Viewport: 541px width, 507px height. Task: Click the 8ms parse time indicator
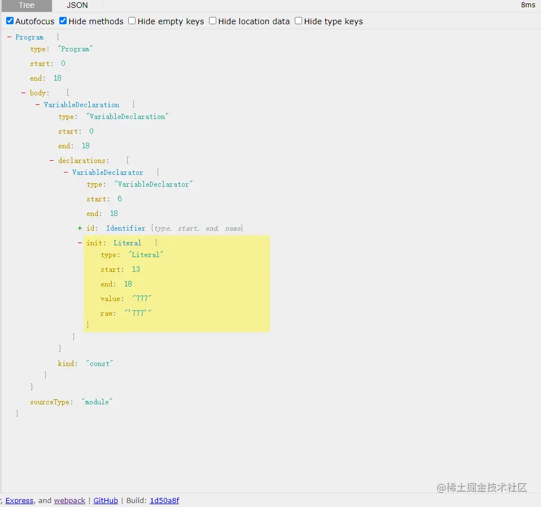[x=528, y=5]
